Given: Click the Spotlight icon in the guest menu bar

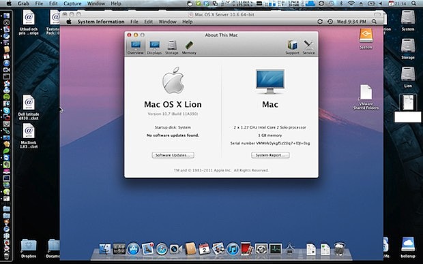Looking at the screenshot, I should (374, 22).
